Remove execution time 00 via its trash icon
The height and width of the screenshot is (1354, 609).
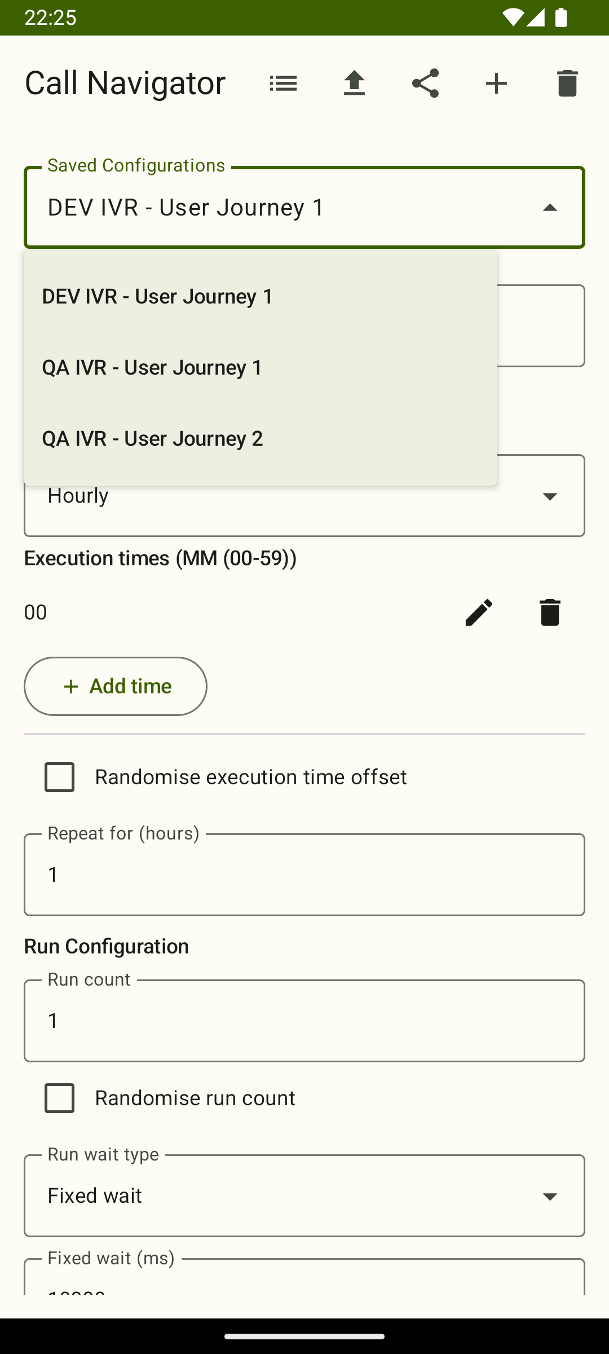(x=548, y=612)
